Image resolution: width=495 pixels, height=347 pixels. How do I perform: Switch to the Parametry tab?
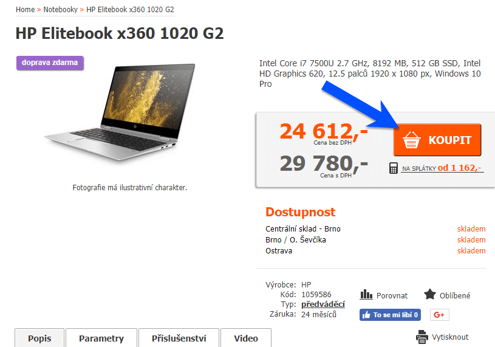(101, 338)
